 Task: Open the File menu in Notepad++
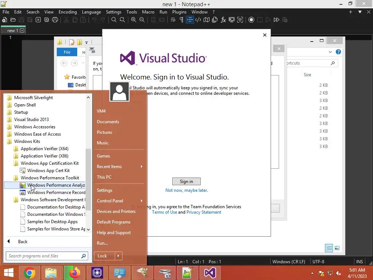pyautogui.click(x=6, y=12)
